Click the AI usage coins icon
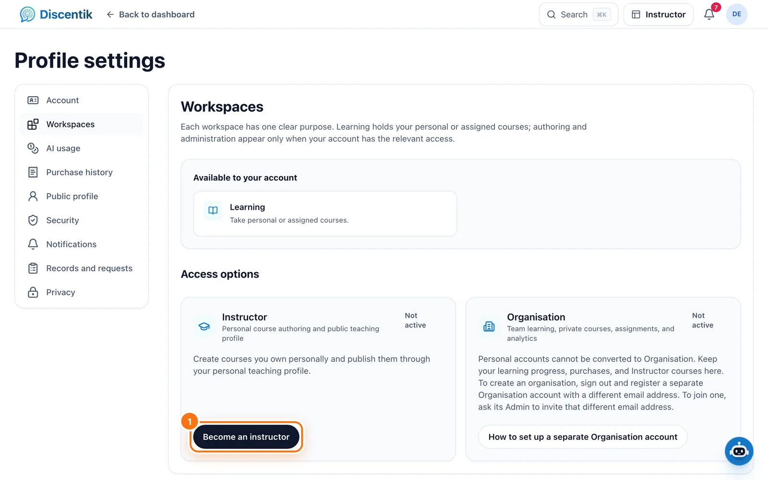This screenshot has height=480, width=768. click(x=33, y=148)
